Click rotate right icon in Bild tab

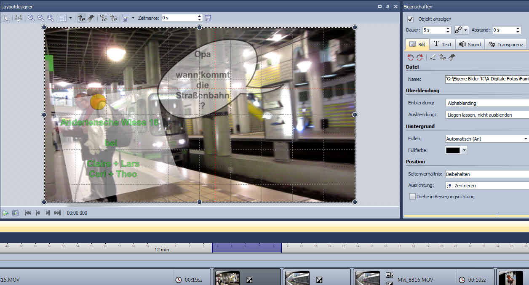(419, 57)
